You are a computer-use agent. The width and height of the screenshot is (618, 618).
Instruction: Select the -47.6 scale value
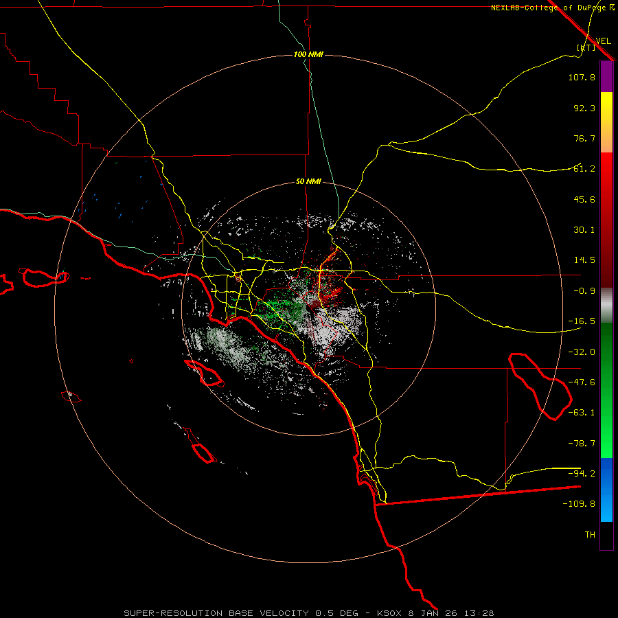click(x=582, y=382)
